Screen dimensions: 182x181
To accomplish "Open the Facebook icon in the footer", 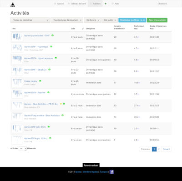I will tap(111, 172).
